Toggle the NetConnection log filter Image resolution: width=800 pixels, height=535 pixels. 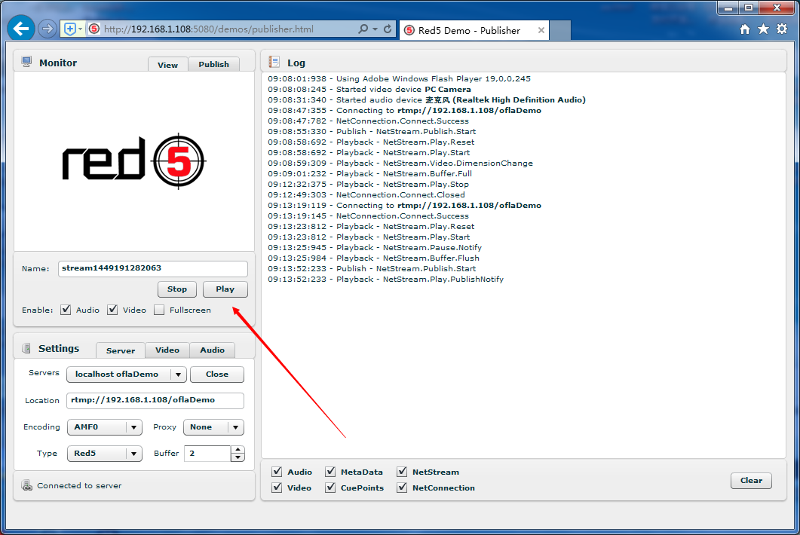pos(402,488)
